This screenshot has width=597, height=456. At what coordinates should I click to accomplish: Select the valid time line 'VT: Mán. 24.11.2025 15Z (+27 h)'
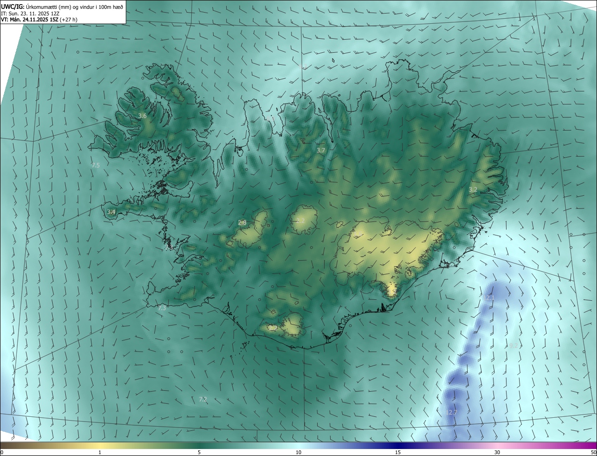(x=39, y=20)
